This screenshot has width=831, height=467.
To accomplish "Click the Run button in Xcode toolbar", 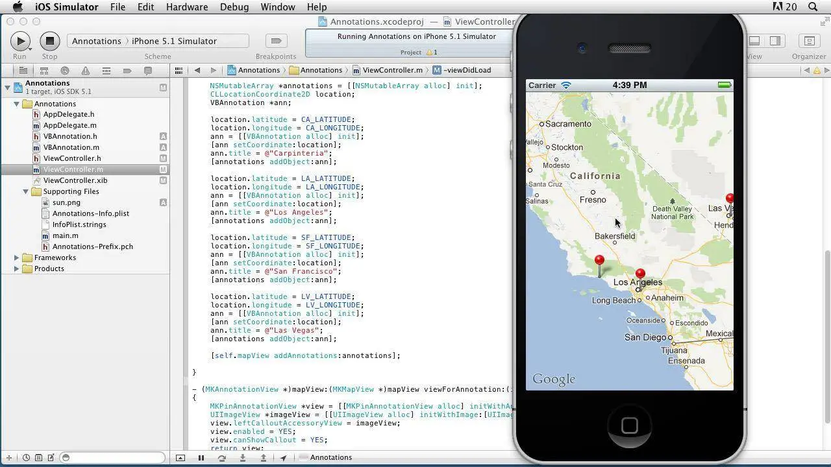I will pyautogui.click(x=20, y=41).
